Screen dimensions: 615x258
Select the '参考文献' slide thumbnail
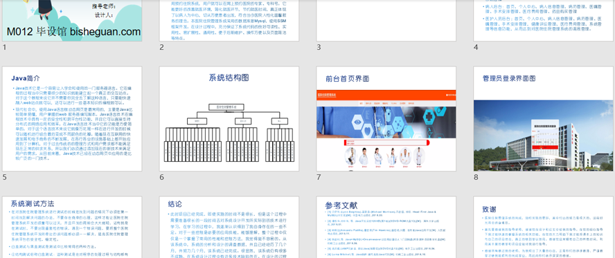(386, 227)
